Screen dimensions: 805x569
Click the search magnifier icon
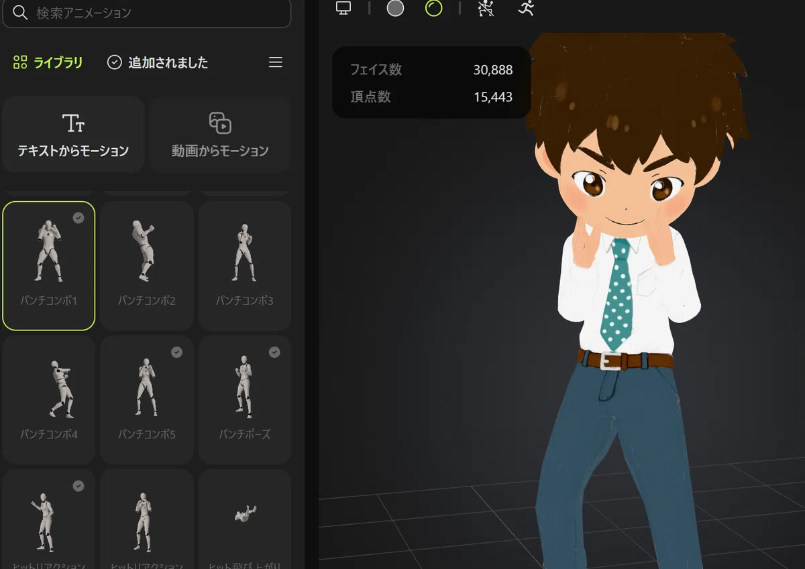20,12
